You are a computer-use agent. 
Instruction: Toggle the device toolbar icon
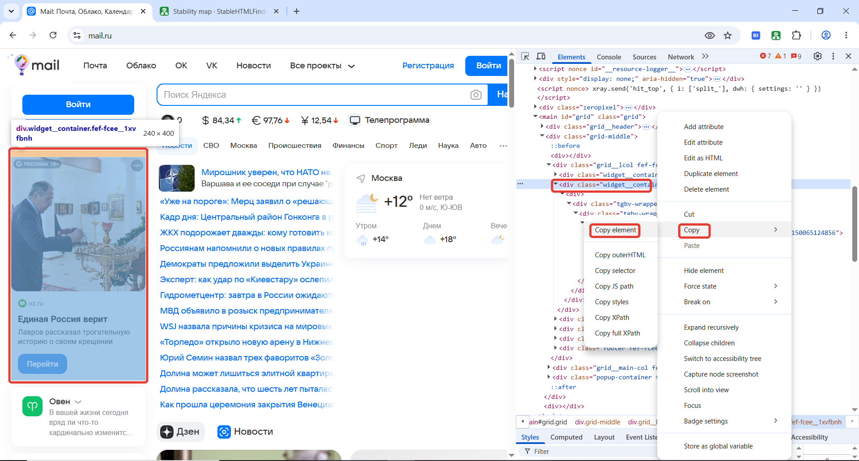541,56
